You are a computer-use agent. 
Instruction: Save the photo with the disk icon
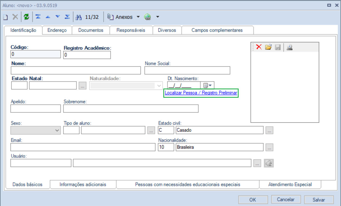tap(278, 47)
